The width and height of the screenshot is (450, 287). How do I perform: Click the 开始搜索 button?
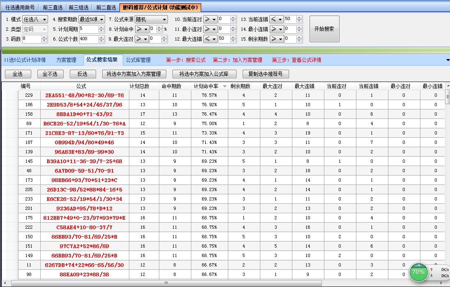tap(324, 29)
